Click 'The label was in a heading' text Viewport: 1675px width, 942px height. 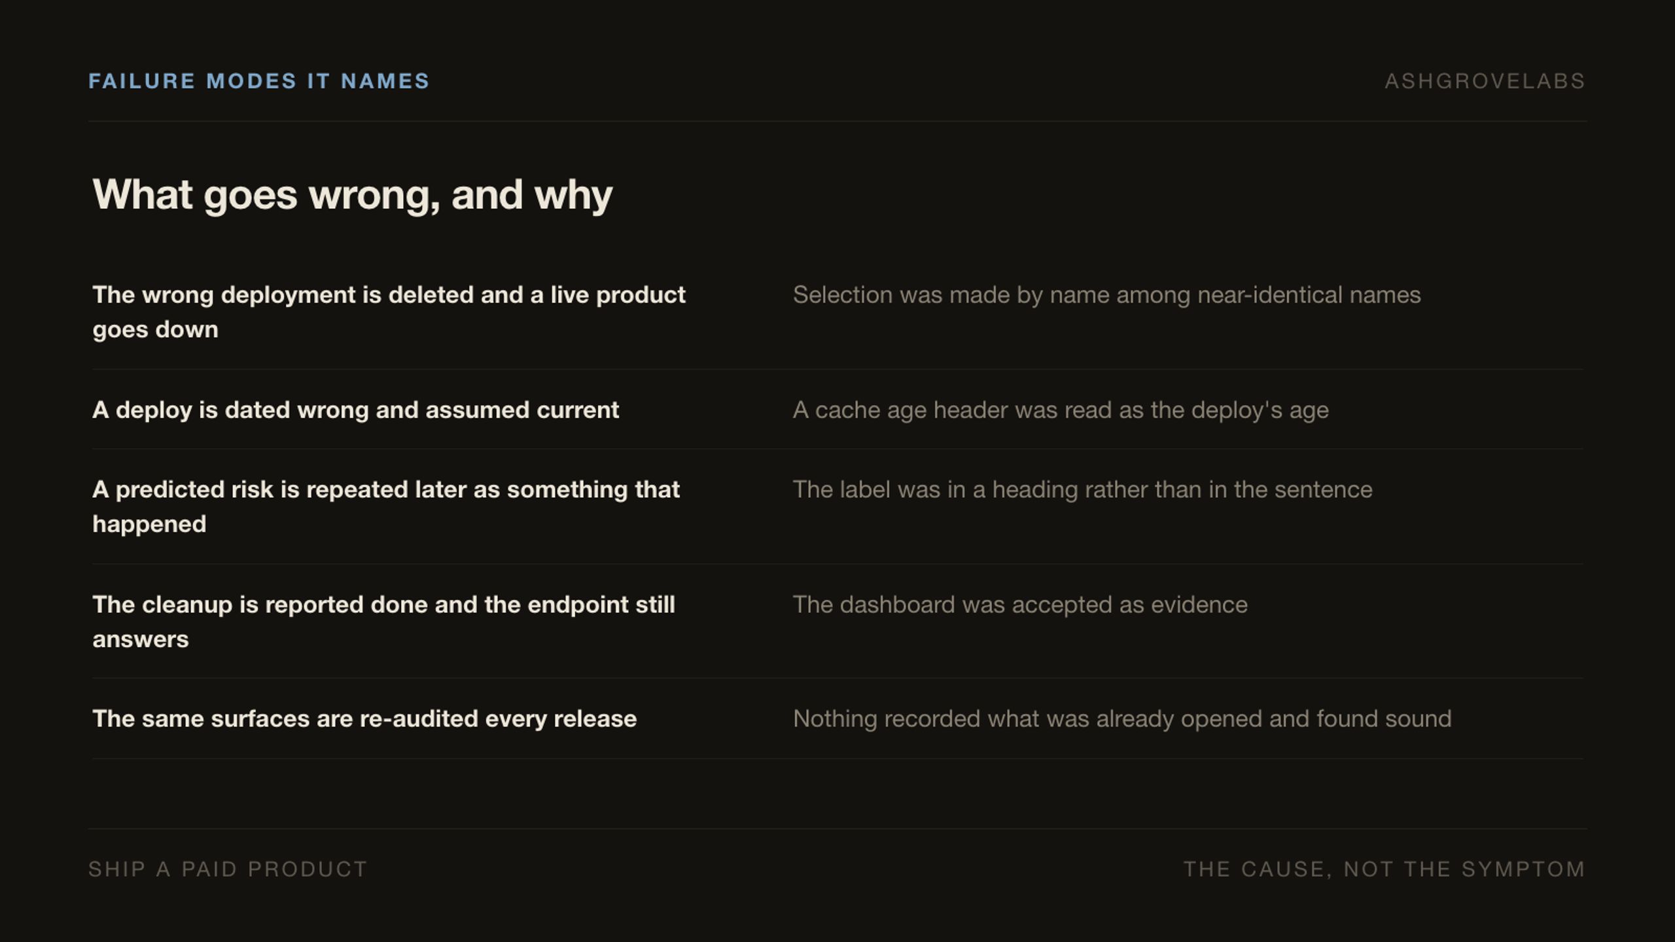point(1083,489)
